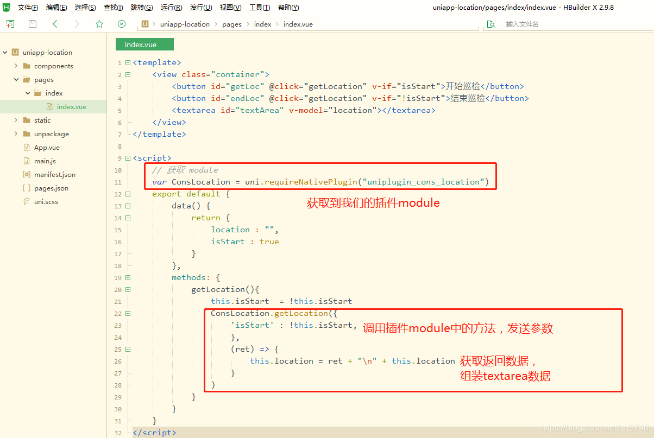Open the 选择(S) menu

tap(85, 8)
